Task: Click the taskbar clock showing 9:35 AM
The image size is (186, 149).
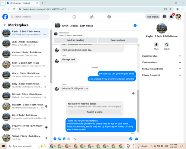Action: click(x=173, y=146)
